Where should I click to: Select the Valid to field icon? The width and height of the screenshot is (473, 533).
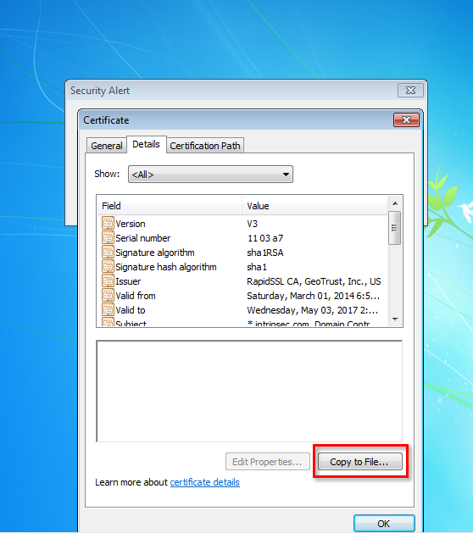108,310
